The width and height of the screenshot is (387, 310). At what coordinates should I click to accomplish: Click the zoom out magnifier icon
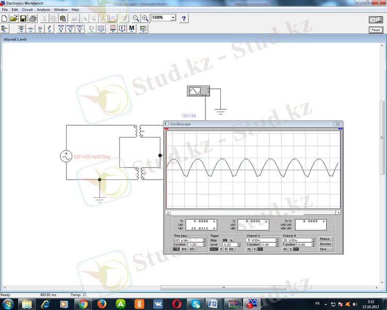pyautogui.click(x=136, y=18)
